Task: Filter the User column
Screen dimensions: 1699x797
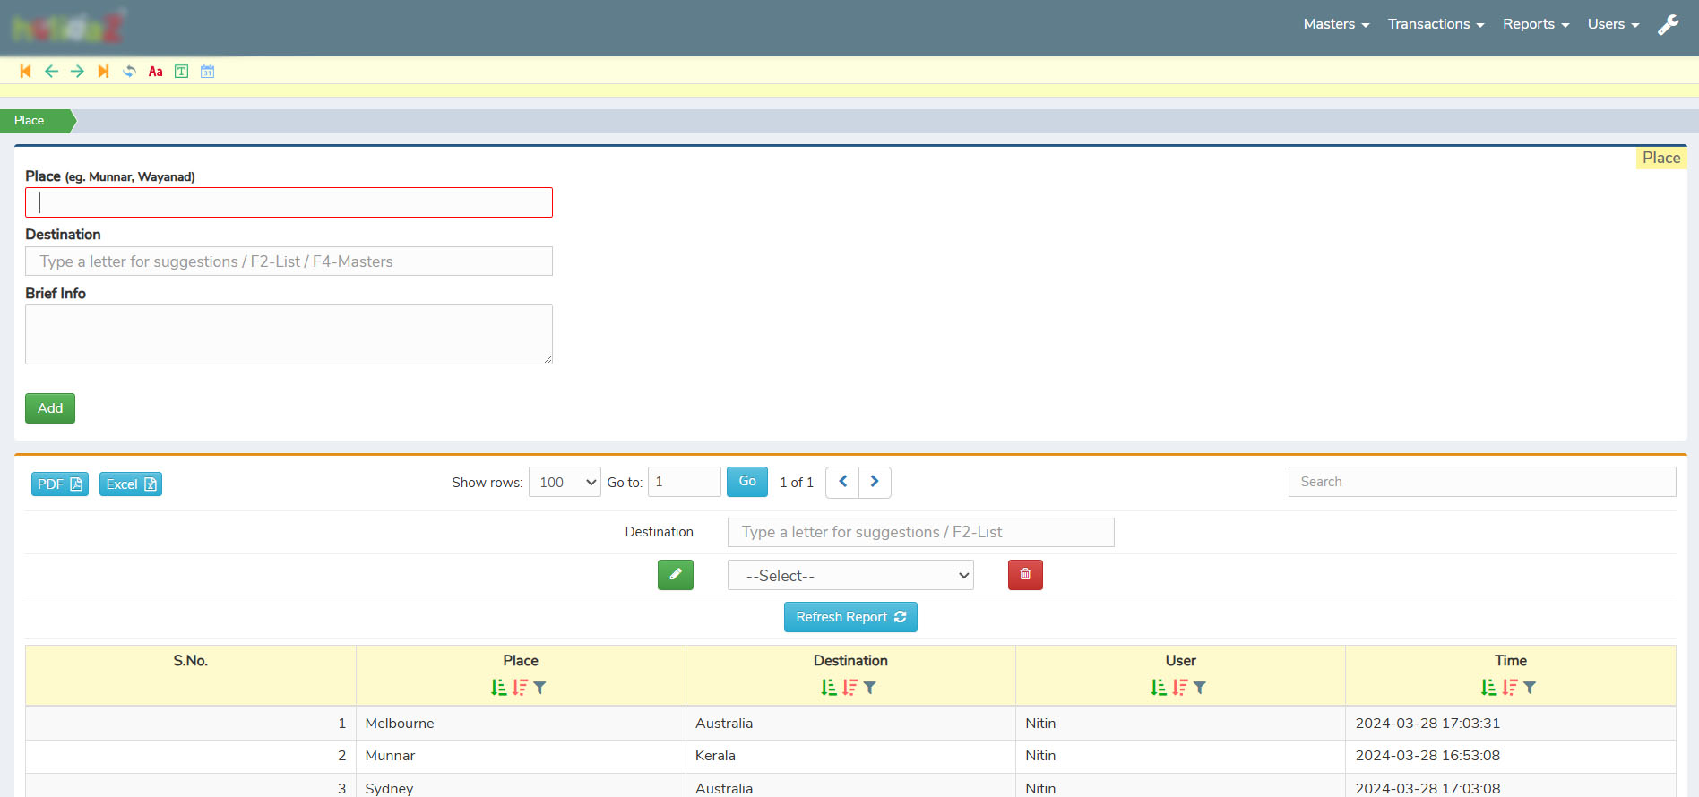Action: click(1200, 688)
